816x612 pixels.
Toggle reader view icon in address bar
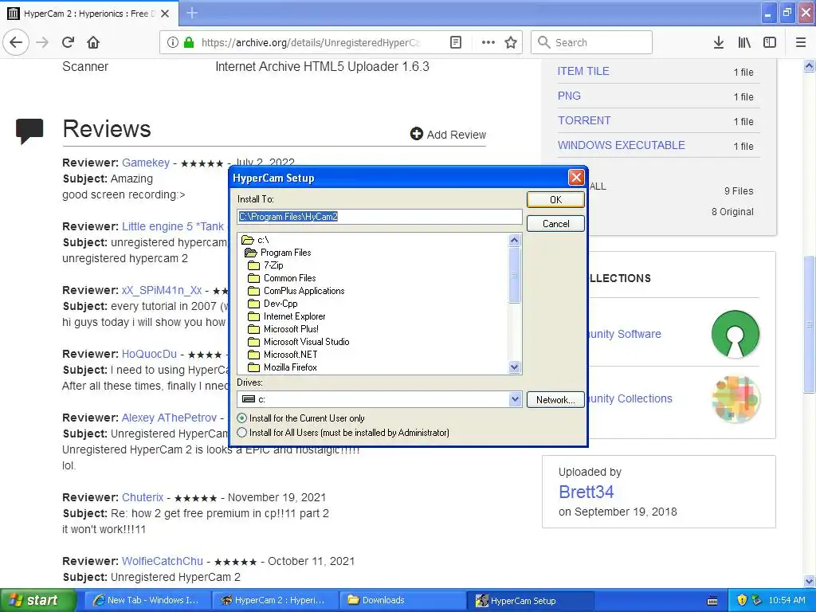click(x=455, y=43)
